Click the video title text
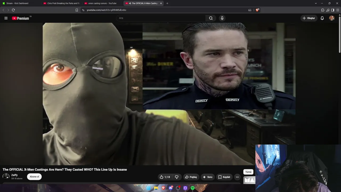The height and width of the screenshot is (192, 341). coord(65,170)
